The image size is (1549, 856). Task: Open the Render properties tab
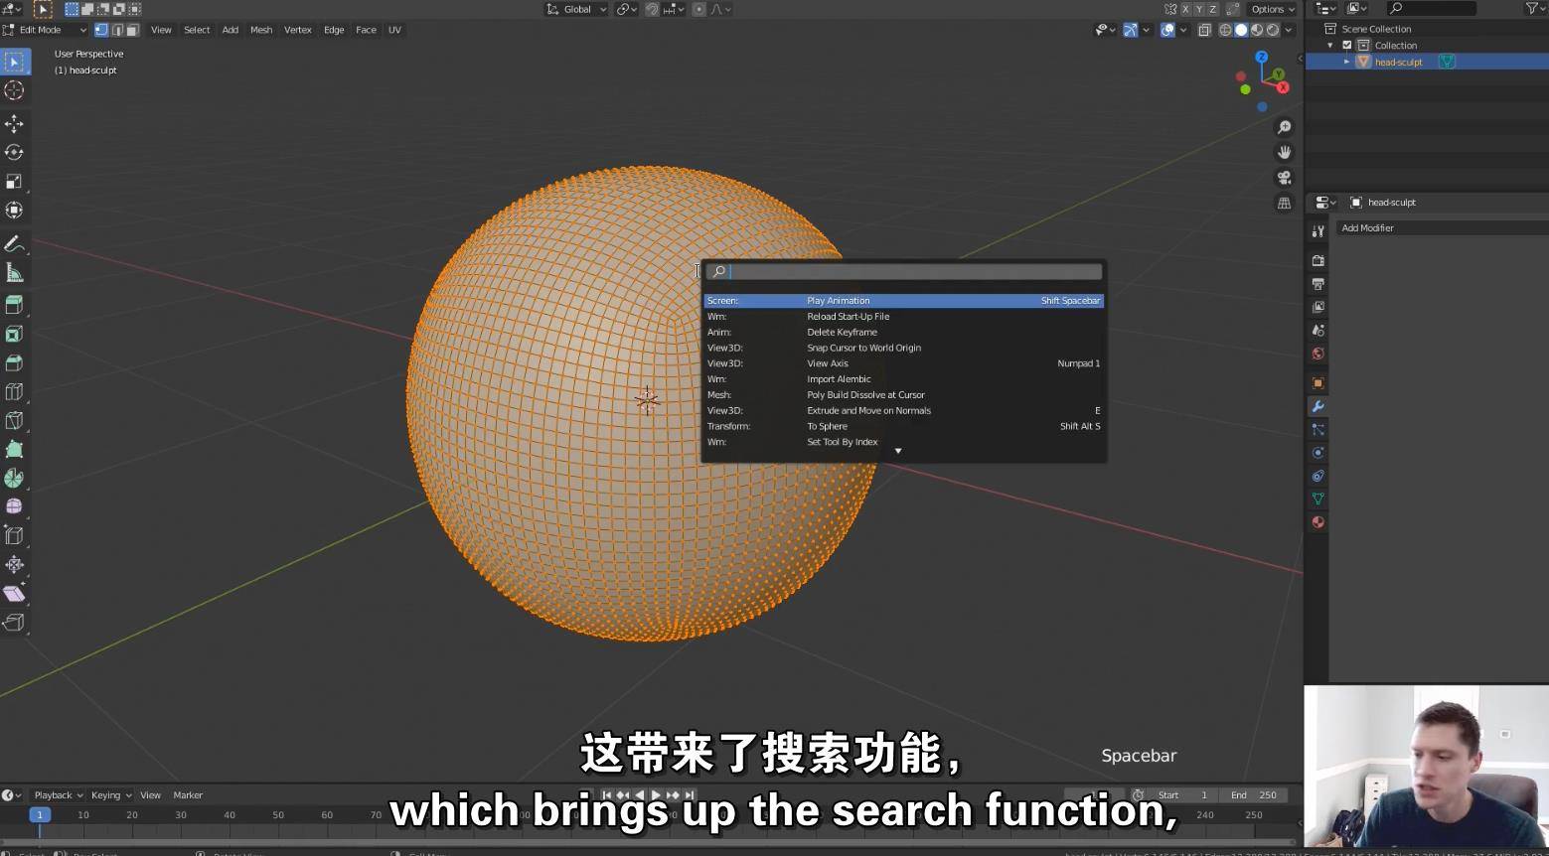[x=1317, y=260]
